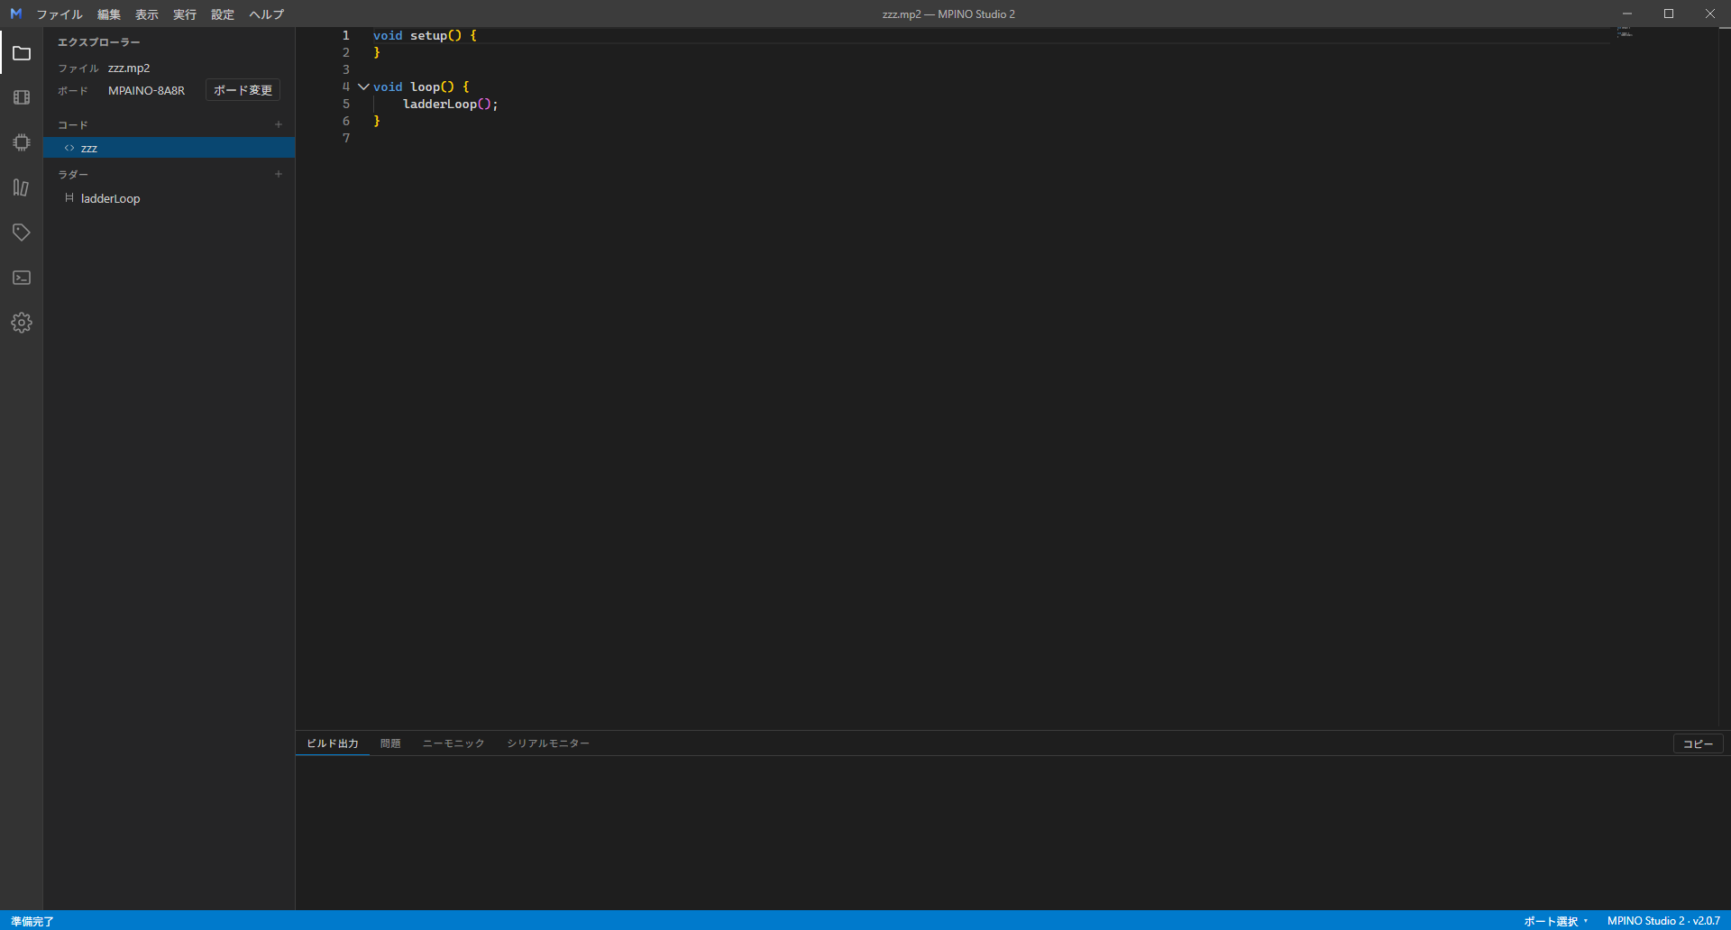
Task: Open the Explorer folder icon in sidebar
Action: coord(22,53)
